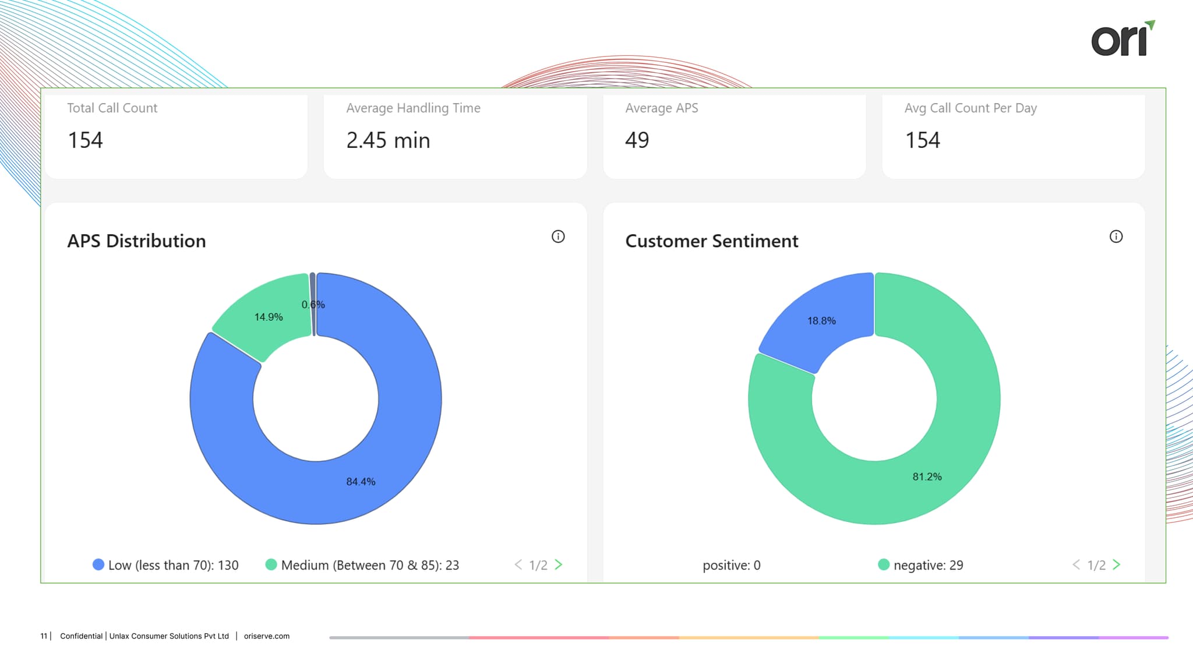Click the blue legend dot next to Low

click(x=98, y=564)
